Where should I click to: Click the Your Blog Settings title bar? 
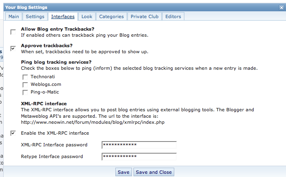[x=121, y=7]
